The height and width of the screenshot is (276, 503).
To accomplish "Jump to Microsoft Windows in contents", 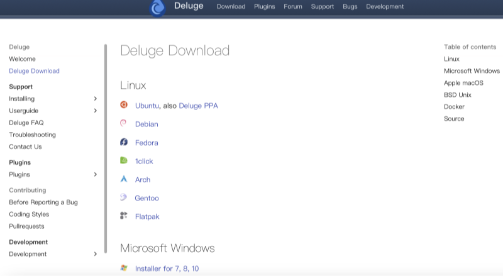I will tap(472, 71).
